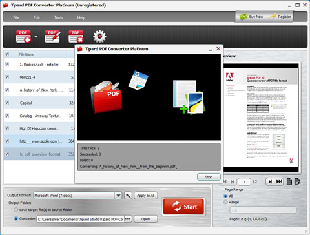Viewport: 310px width, 235px height.
Task: Select the 'Catalog - Arroway Textur..' row
Action: click(39, 116)
